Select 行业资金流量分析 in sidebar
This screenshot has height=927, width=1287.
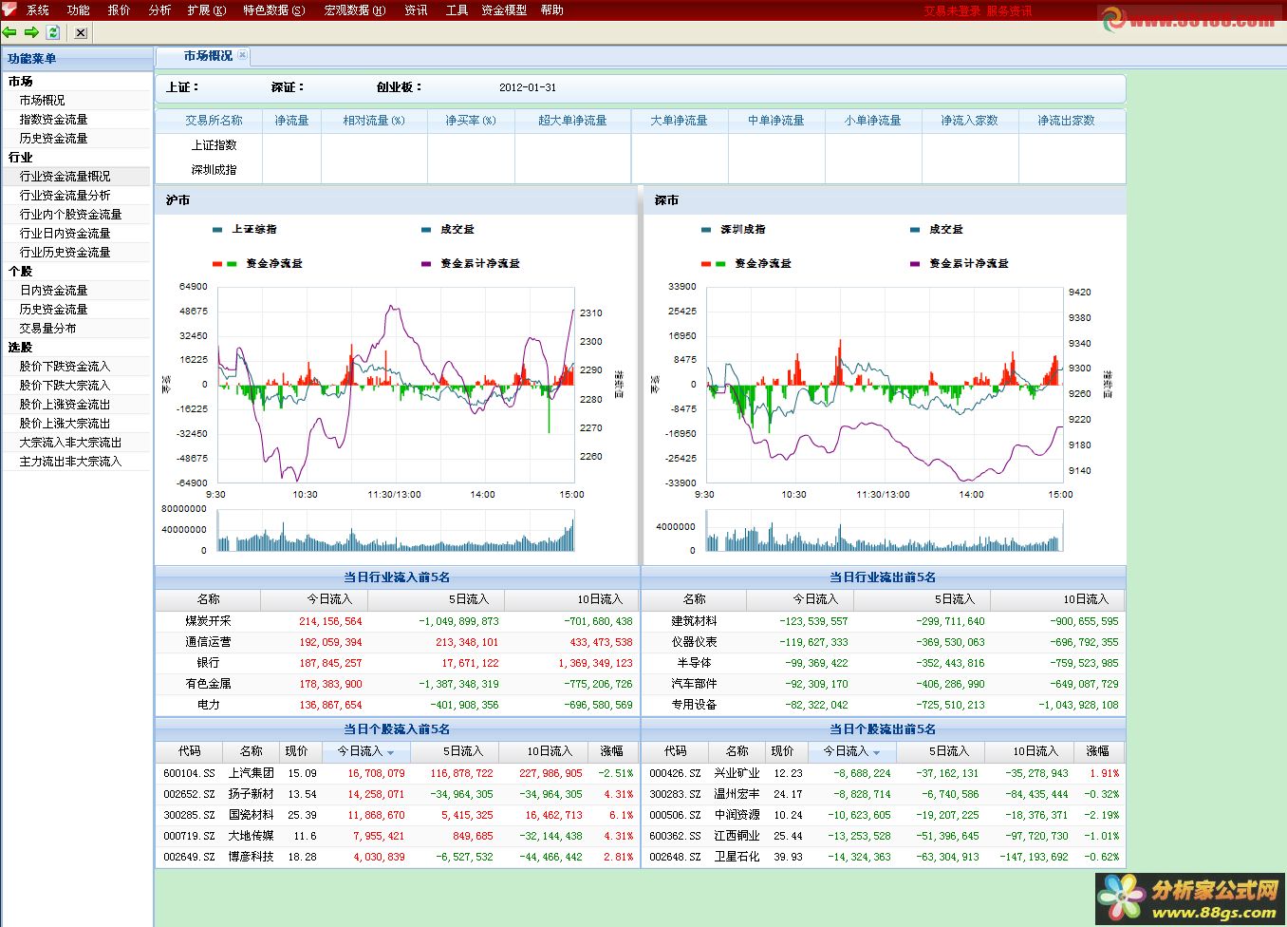65,196
